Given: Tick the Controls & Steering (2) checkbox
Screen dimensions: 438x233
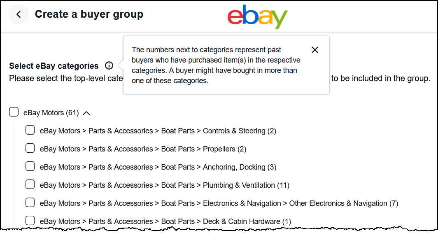Looking at the screenshot, I should [x=30, y=130].
